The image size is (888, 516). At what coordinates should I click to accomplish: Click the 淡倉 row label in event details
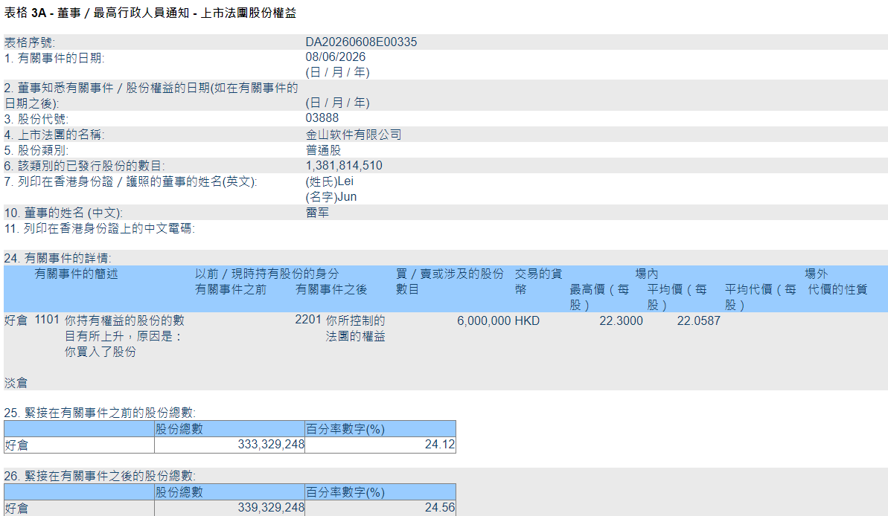(x=16, y=383)
